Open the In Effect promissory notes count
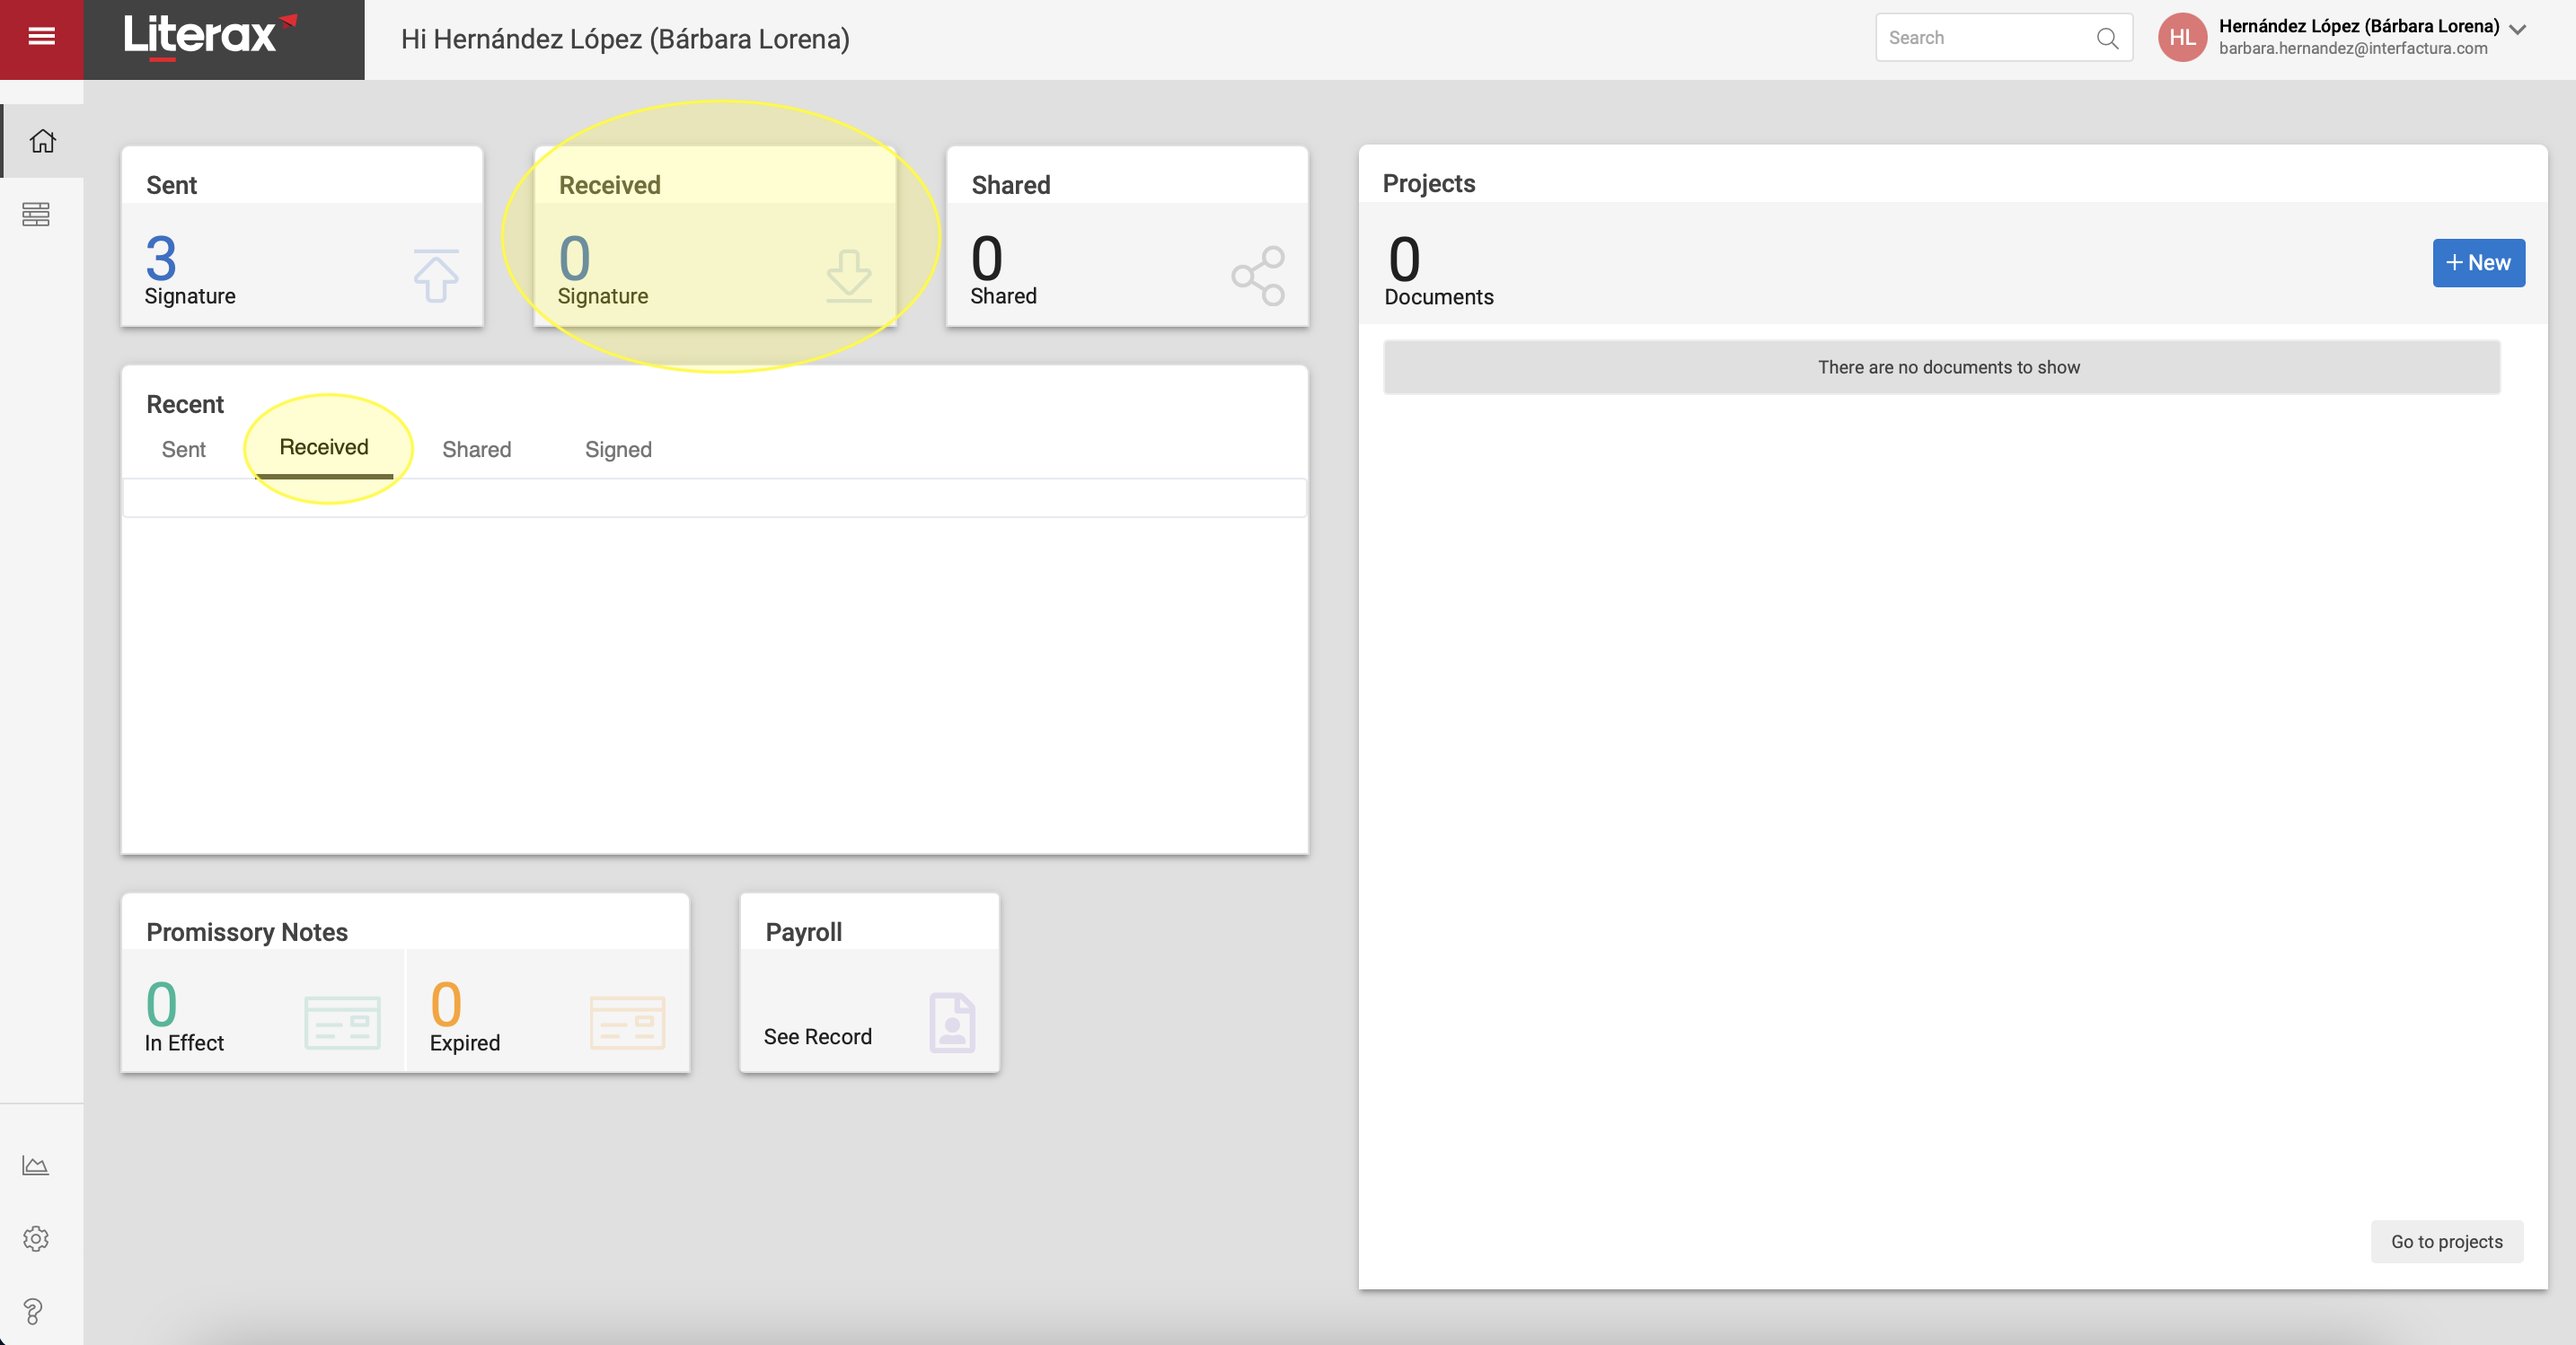The image size is (2576, 1345). point(161,1004)
